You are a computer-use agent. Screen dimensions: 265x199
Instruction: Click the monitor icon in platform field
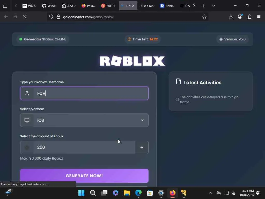coord(27,120)
